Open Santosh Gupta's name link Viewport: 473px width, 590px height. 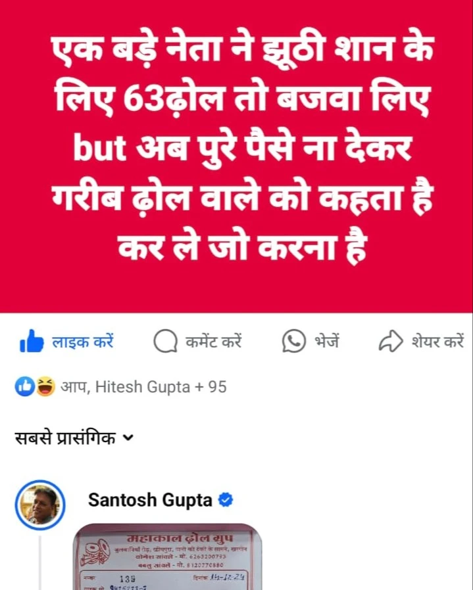(150, 500)
